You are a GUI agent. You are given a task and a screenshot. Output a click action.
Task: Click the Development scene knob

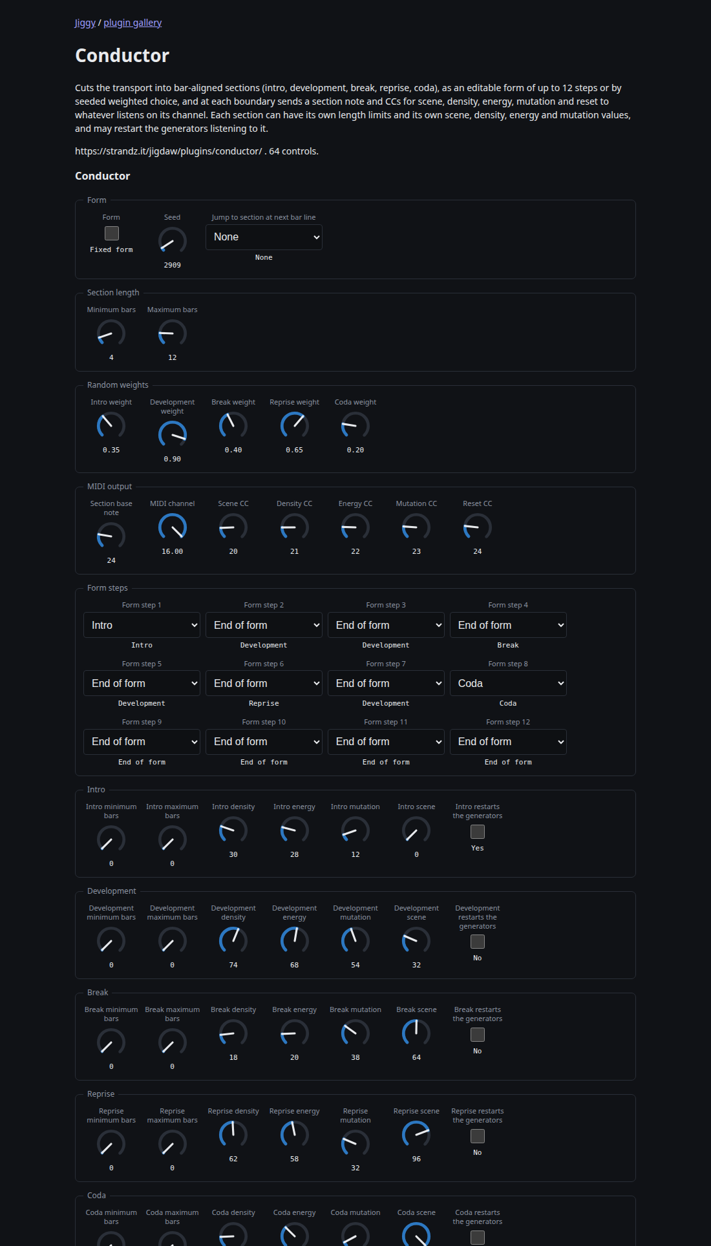(x=417, y=941)
